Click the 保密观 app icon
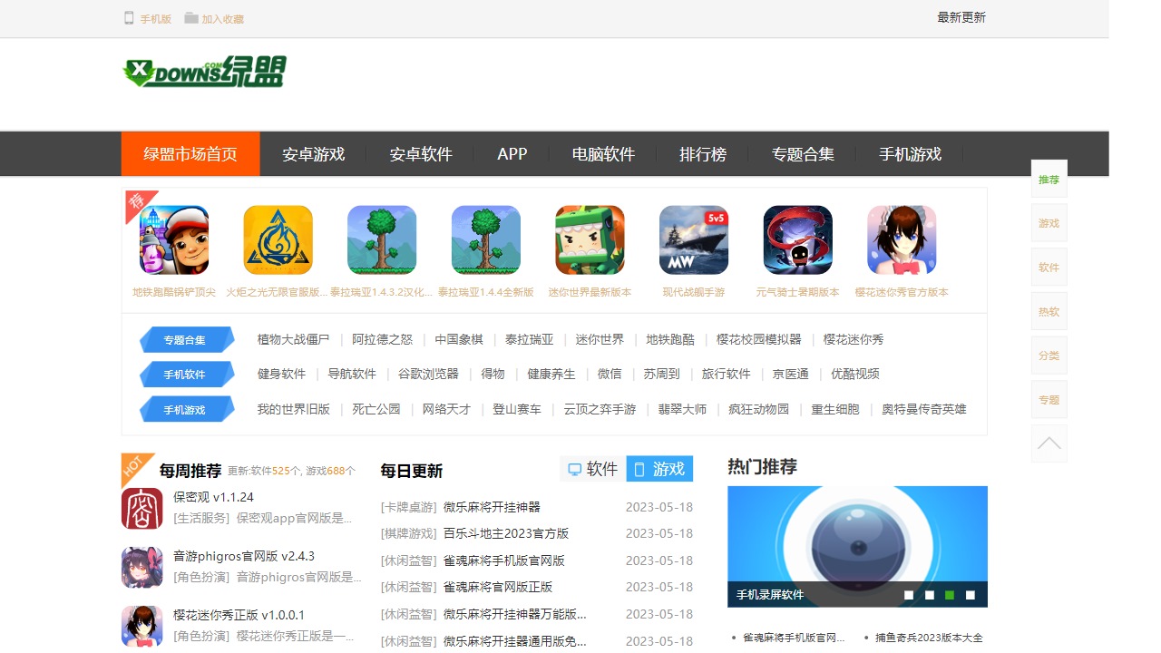The width and height of the screenshot is (1161, 653). point(142,509)
